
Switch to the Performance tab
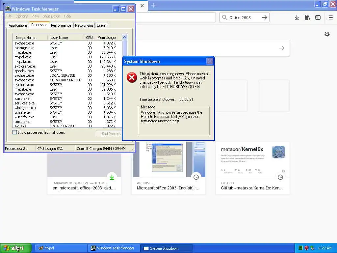pyautogui.click(x=61, y=25)
